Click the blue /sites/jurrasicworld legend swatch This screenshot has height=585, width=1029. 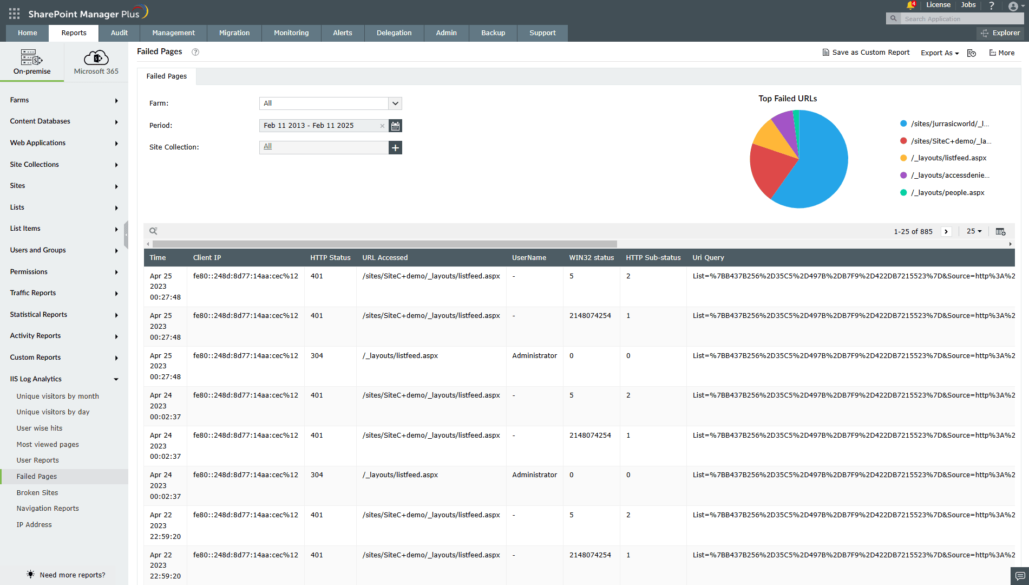pyautogui.click(x=903, y=124)
